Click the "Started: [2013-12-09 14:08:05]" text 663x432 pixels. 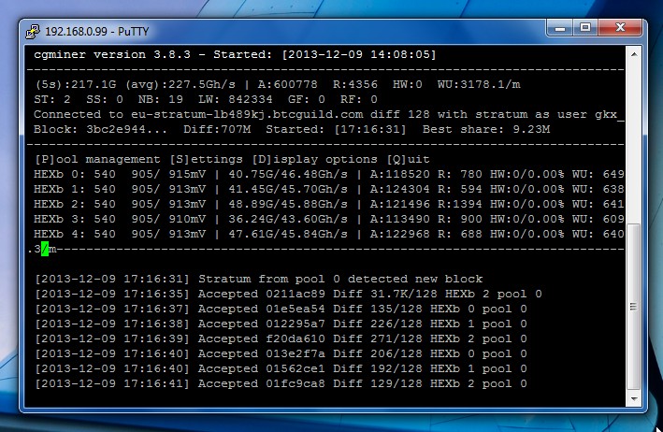[324, 54]
